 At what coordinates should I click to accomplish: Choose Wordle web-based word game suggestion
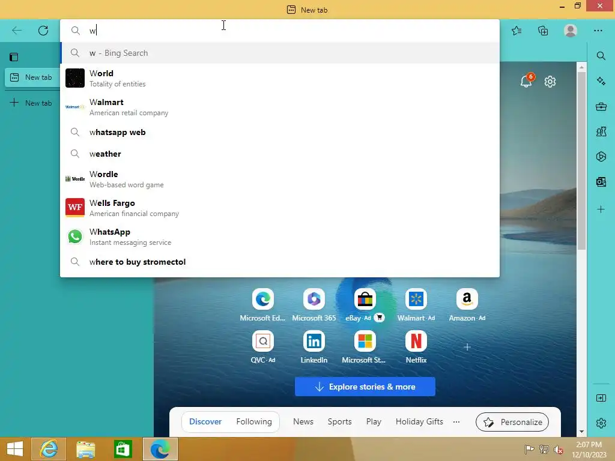click(x=280, y=179)
